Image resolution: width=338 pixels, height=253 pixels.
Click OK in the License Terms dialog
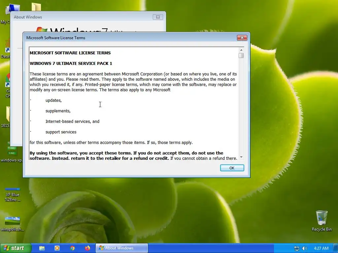232,168
